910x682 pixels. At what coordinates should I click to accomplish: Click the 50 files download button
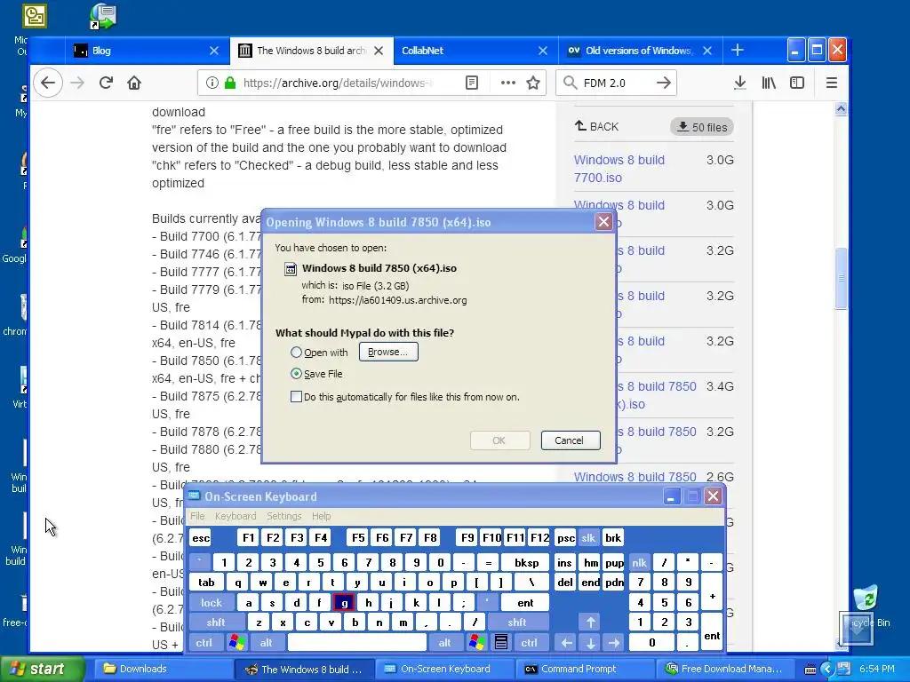tap(702, 127)
